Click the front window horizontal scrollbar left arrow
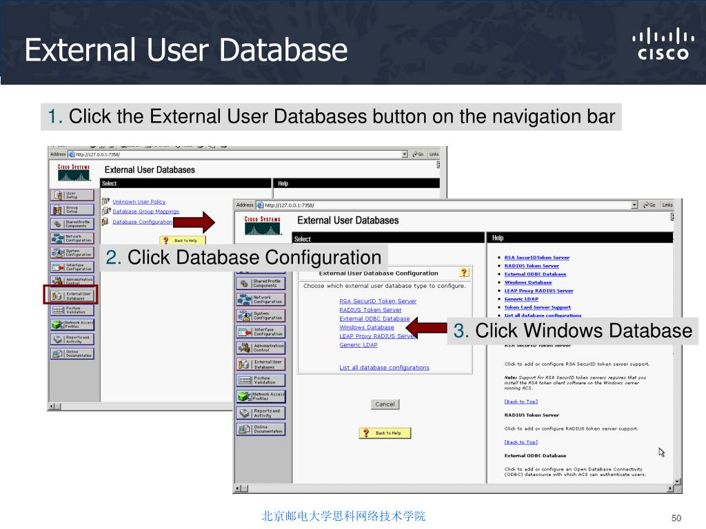Image resolution: width=706 pixels, height=529 pixels. (x=238, y=488)
